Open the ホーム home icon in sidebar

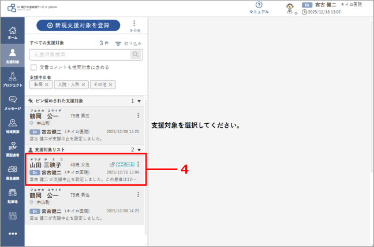coord(12,33)
